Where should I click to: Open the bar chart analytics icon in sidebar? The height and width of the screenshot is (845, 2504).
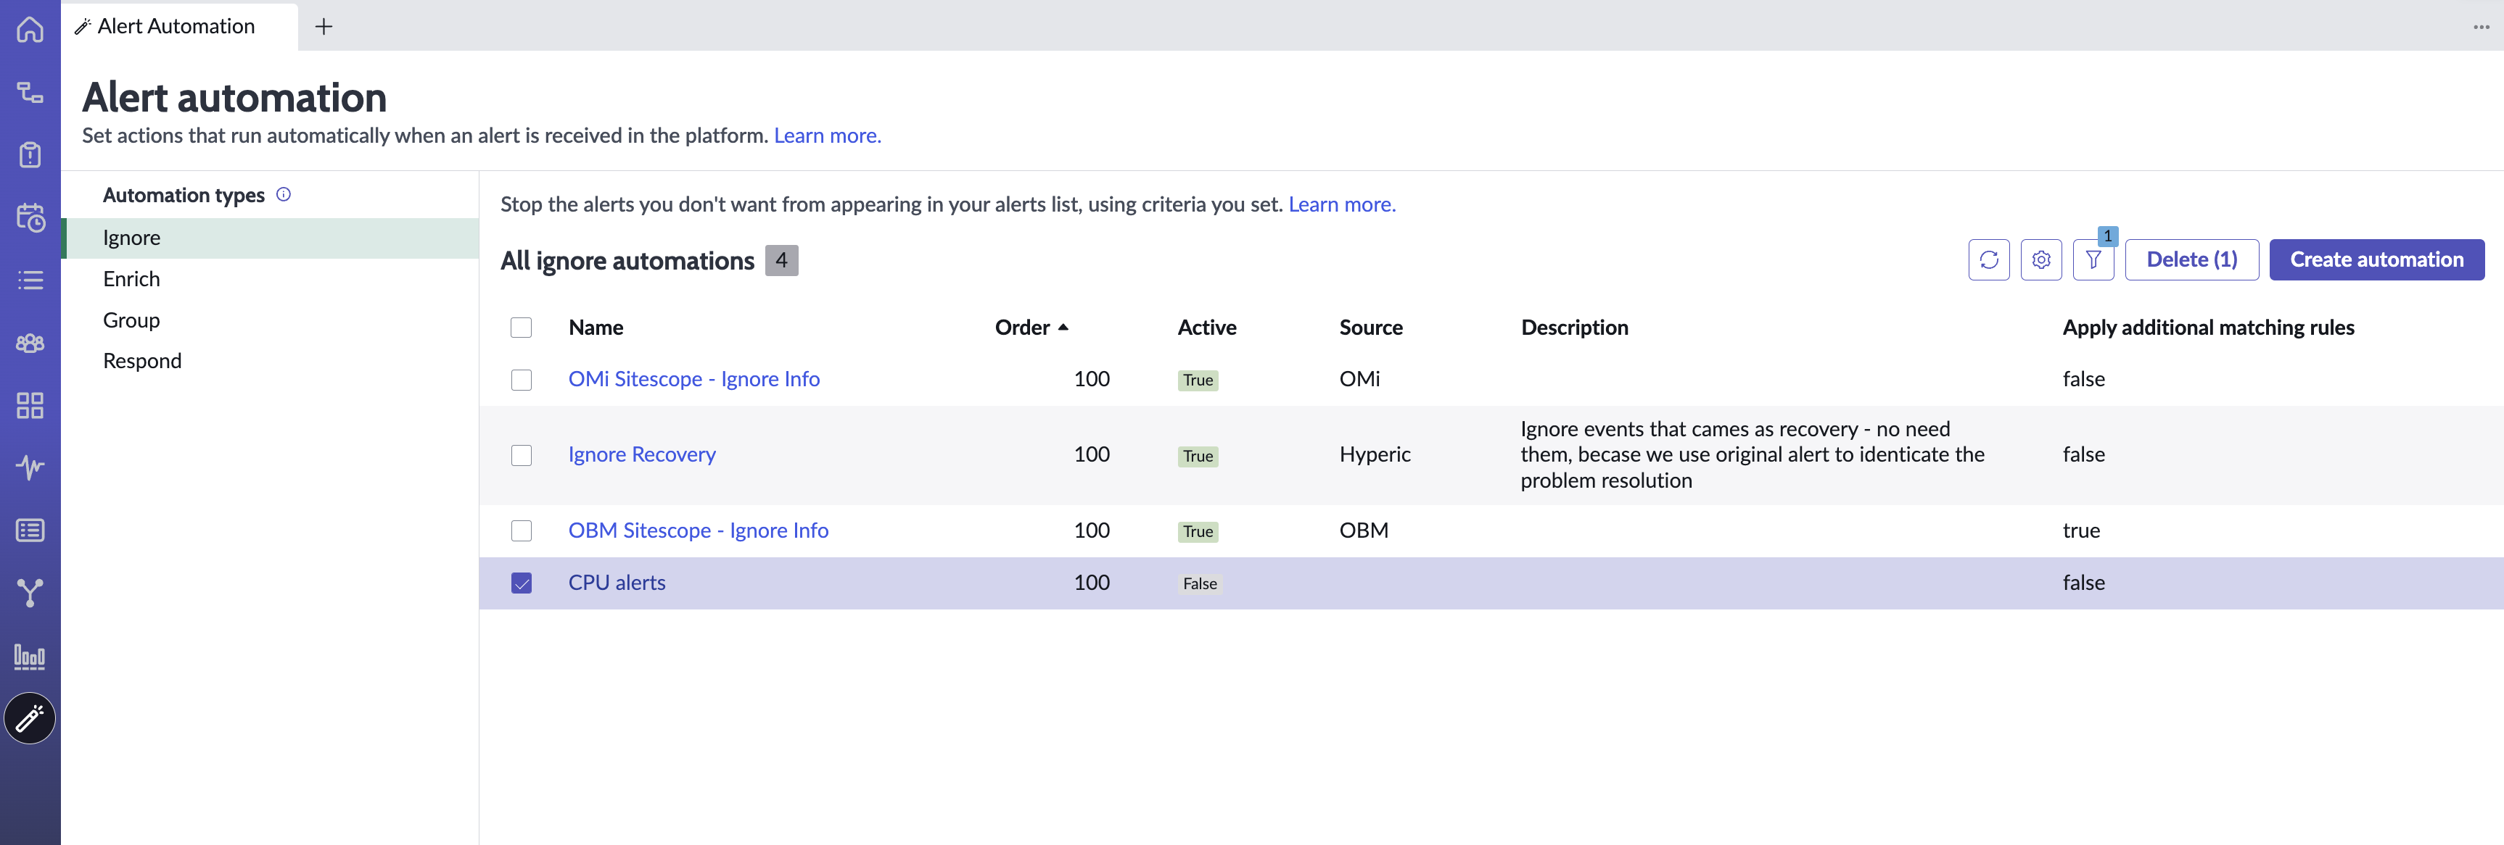[30, 657]
